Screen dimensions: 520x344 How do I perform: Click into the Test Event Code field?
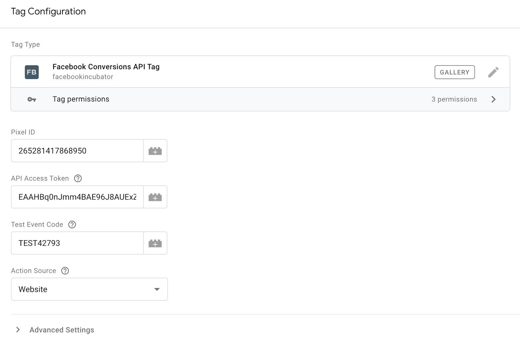click(77, 243)
